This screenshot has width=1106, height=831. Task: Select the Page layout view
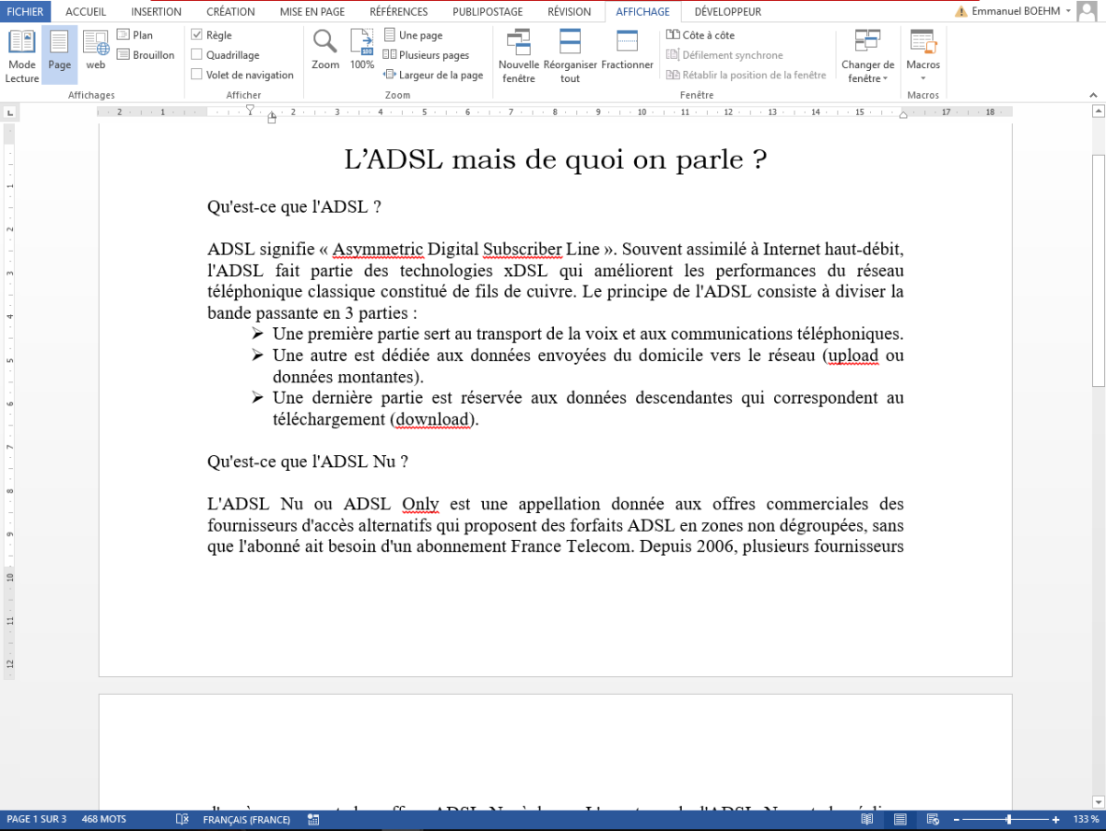60,56
